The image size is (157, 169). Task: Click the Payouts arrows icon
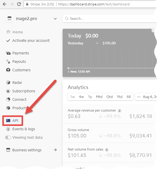8,62
